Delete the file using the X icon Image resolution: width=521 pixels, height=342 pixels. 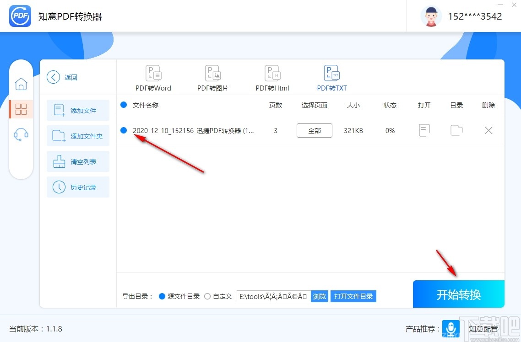pos(488,130)
